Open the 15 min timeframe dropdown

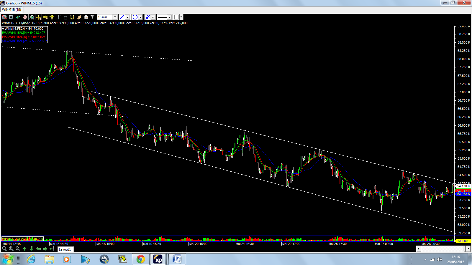pos(107,17)
